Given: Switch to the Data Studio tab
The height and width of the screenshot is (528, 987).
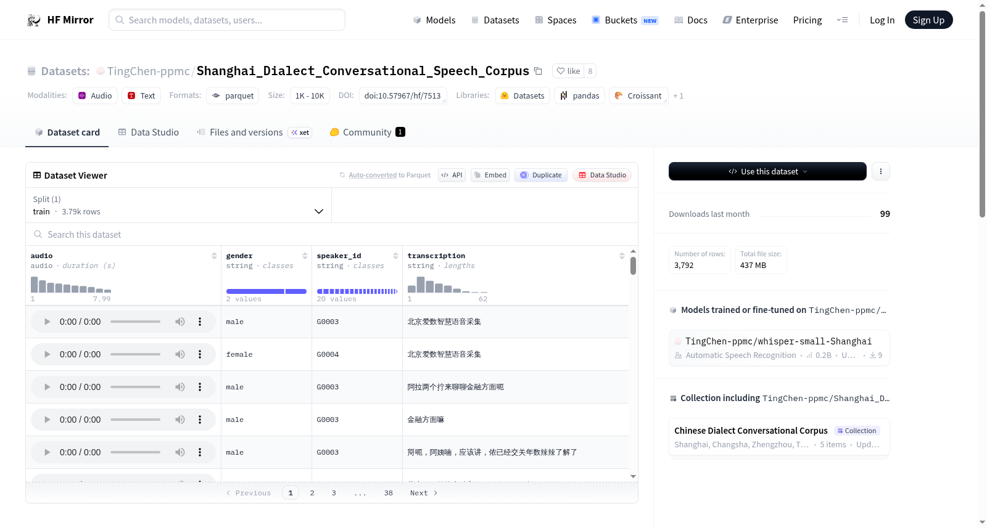Looking at the screenshot, I should pyautogui.click(x=149, y=132).
